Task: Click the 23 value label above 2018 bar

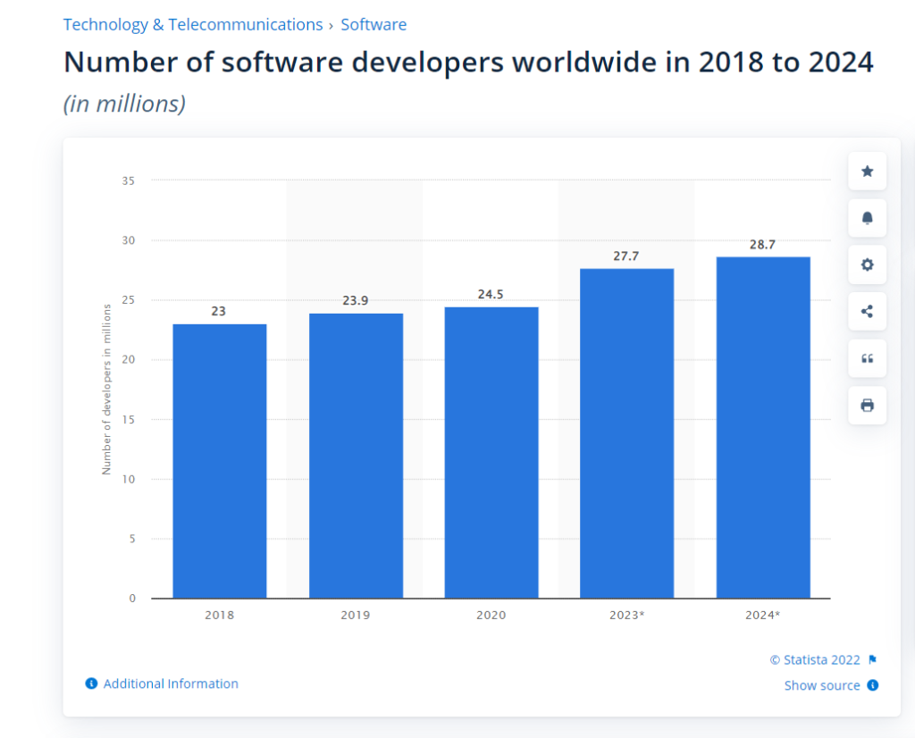Action: tap(218, 311)
